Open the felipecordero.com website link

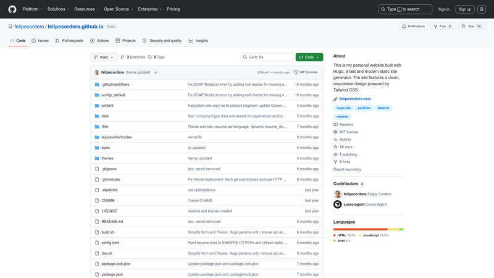coord(355,99)
